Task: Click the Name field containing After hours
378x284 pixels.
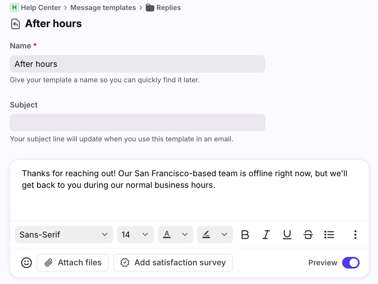Action: click(x=137, y=64)
